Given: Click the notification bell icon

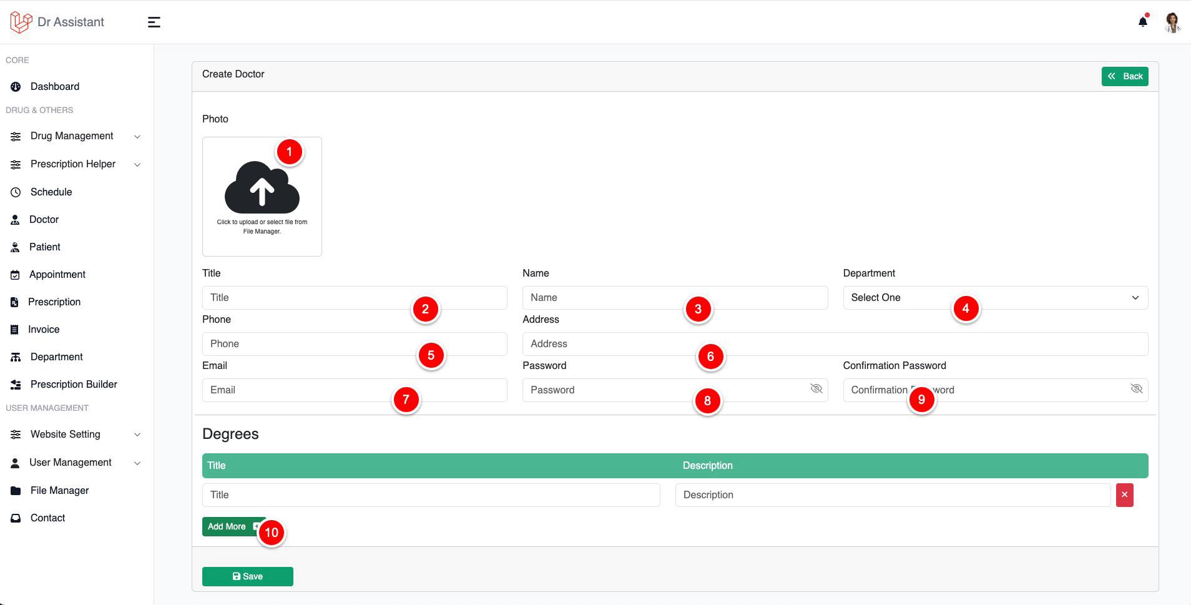Looking at the screenshot, I should [1142, 22].
